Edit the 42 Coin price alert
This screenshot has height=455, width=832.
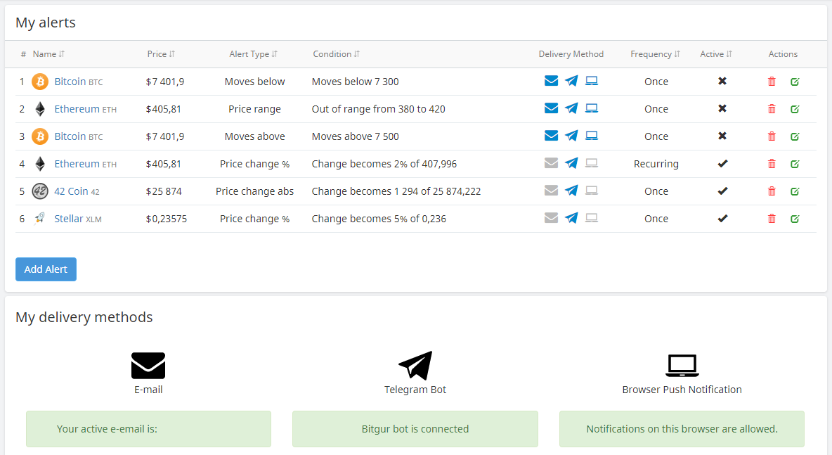coord(795,191)
